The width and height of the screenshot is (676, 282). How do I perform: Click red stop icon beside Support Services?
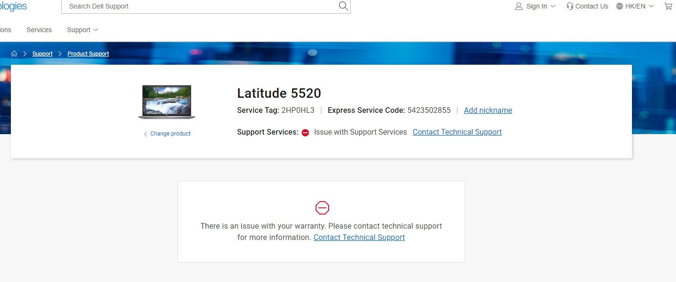click(305, 133)
